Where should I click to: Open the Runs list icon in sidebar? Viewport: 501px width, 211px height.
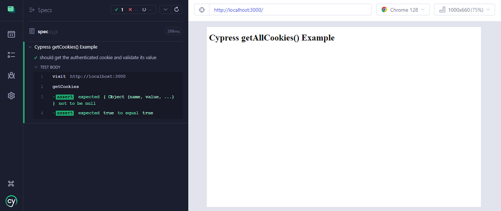11,55
